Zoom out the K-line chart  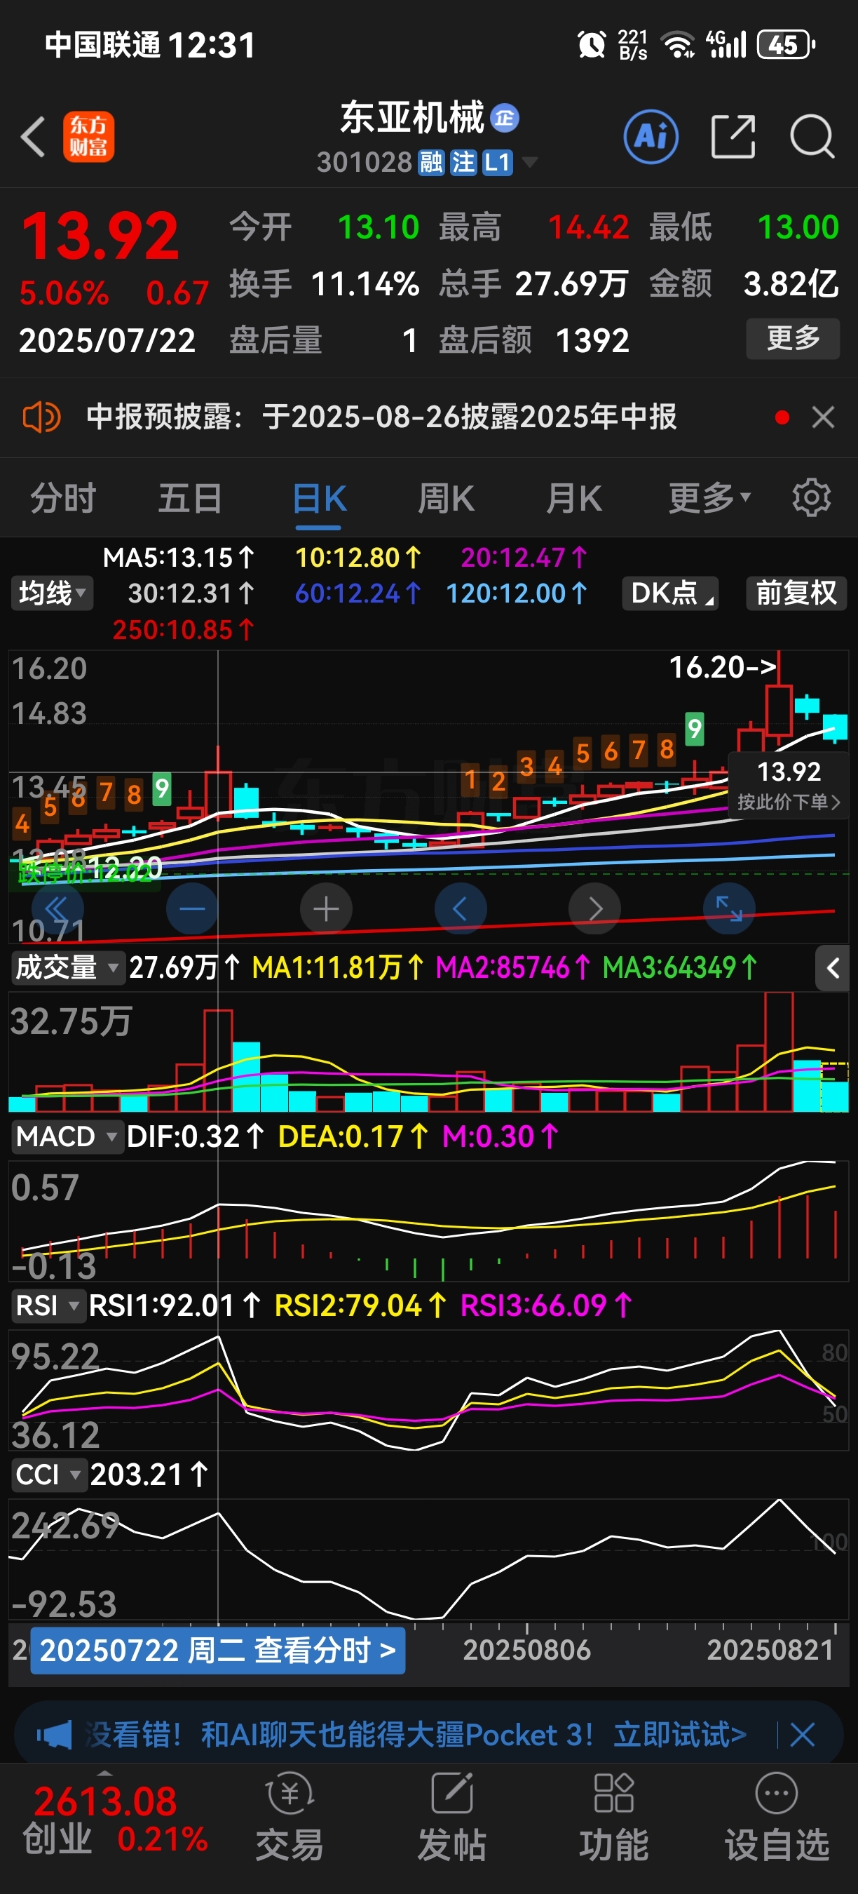click(193, 908)
